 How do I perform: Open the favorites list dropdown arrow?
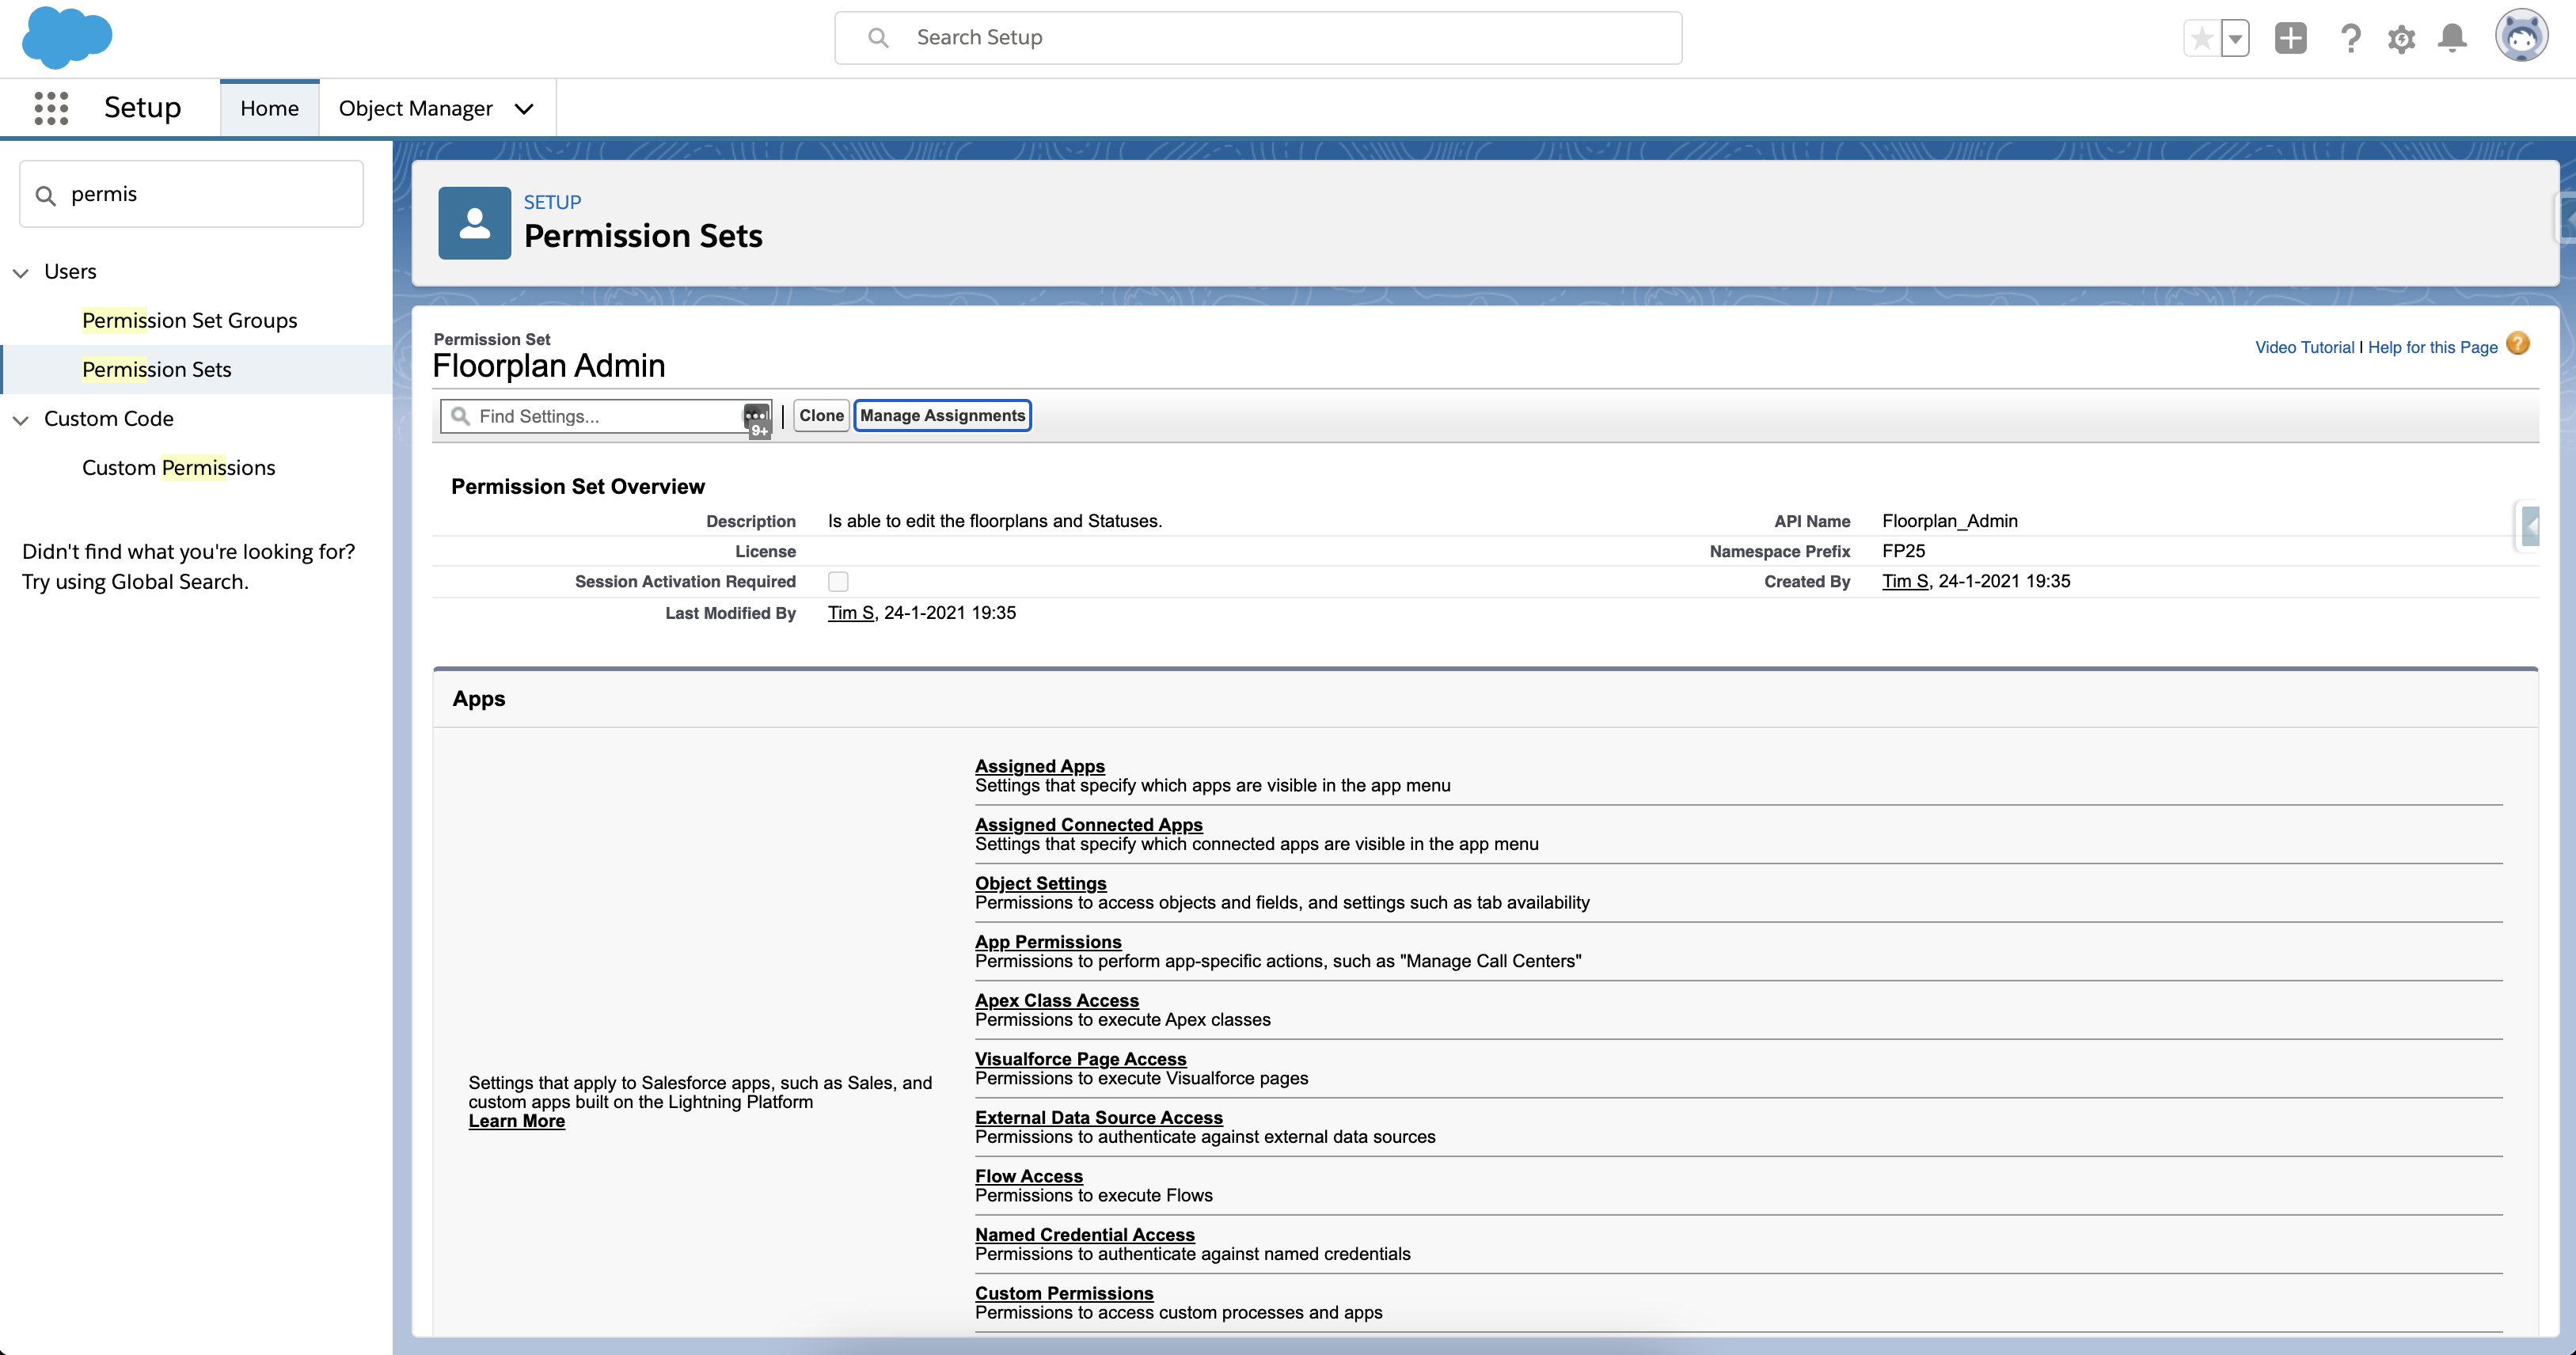(2235, 37)
